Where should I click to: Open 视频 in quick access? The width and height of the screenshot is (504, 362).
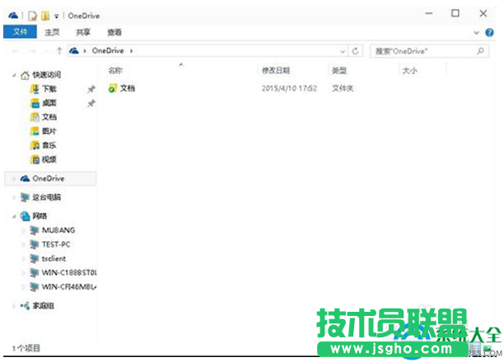click(49, 160)
